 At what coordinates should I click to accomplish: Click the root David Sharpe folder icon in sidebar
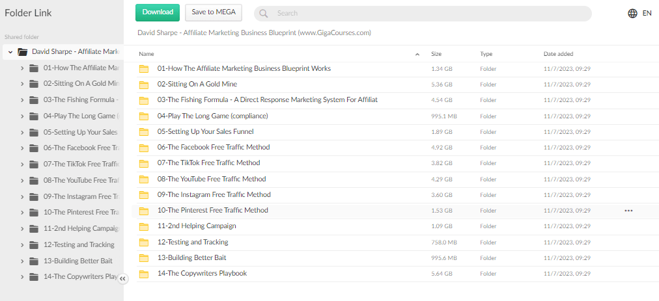(x=23, y=51)
